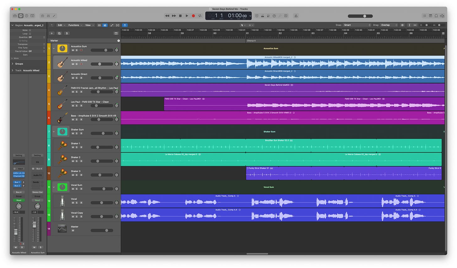Screen dimensions: 457x268
Task: Check the region Mute checkbox
Action: click(x=30, y=30)
